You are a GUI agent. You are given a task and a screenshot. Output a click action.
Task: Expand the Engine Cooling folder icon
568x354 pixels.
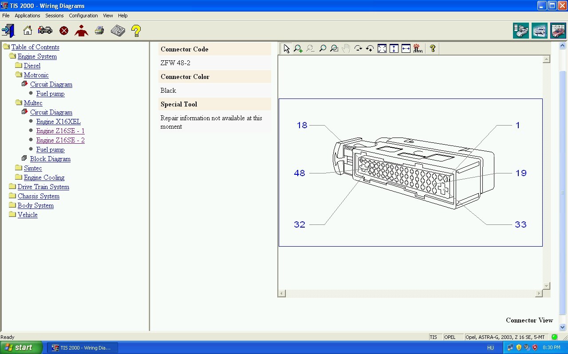coord(19,177)
